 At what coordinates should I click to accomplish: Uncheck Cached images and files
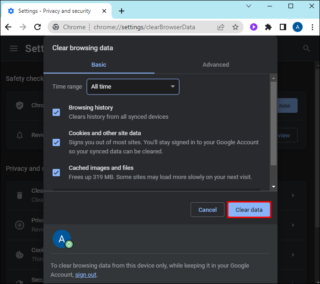(x=56, y=173)
